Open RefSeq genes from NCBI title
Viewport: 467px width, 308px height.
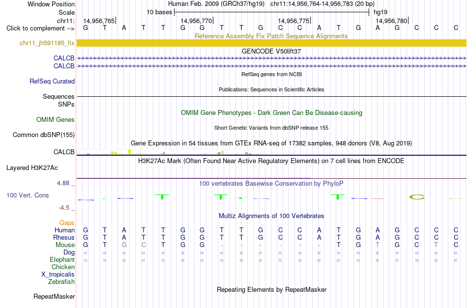coord(271,74)
